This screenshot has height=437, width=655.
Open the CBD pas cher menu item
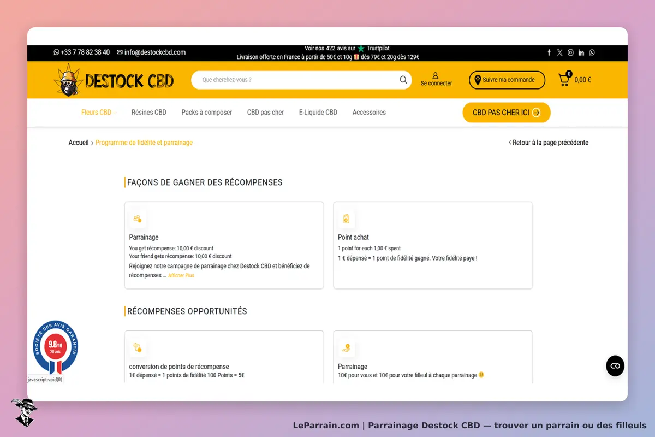[x=266, y=113]
